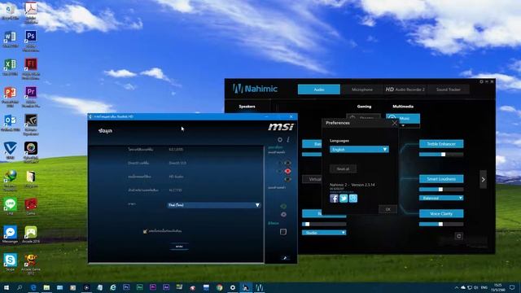The width and height of the screenshot is (521, 293).
Task: Open the Studio reverb preset dropdown
Action: tap(324, 233)
